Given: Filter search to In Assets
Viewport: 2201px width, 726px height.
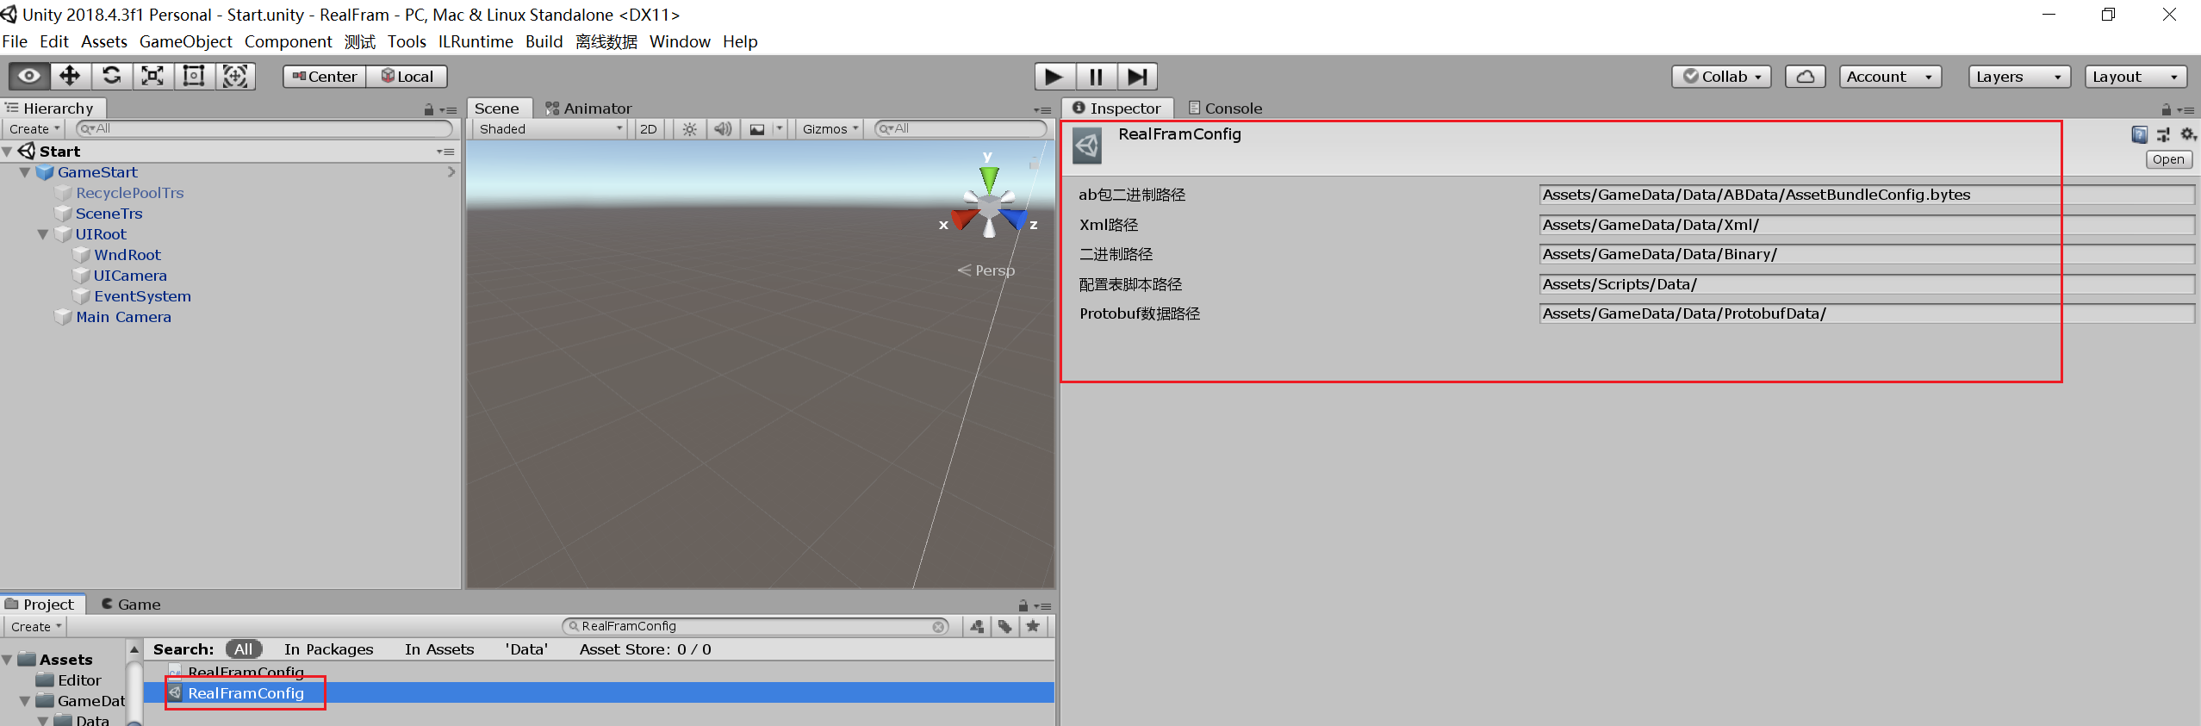Looking at the screenshot, I should click(x=439, y=649).
